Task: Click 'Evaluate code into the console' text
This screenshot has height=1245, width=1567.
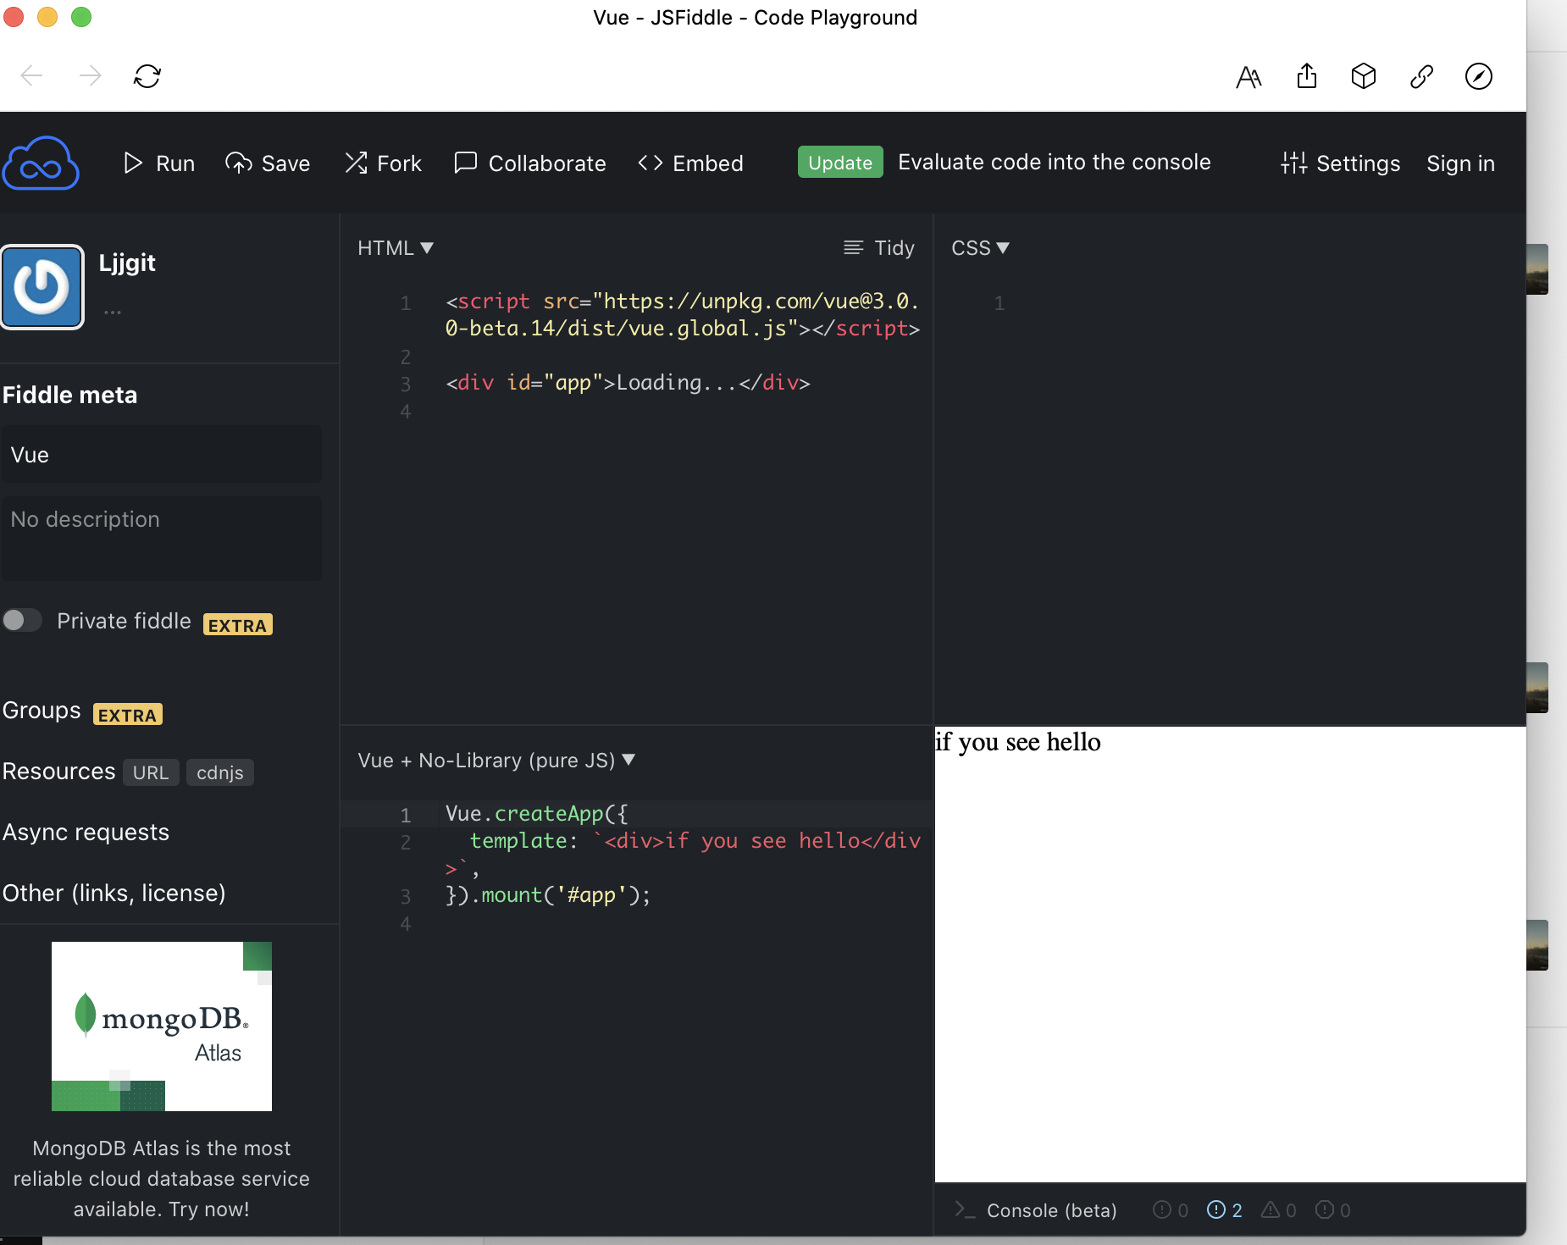Action: coord(1055,162)
